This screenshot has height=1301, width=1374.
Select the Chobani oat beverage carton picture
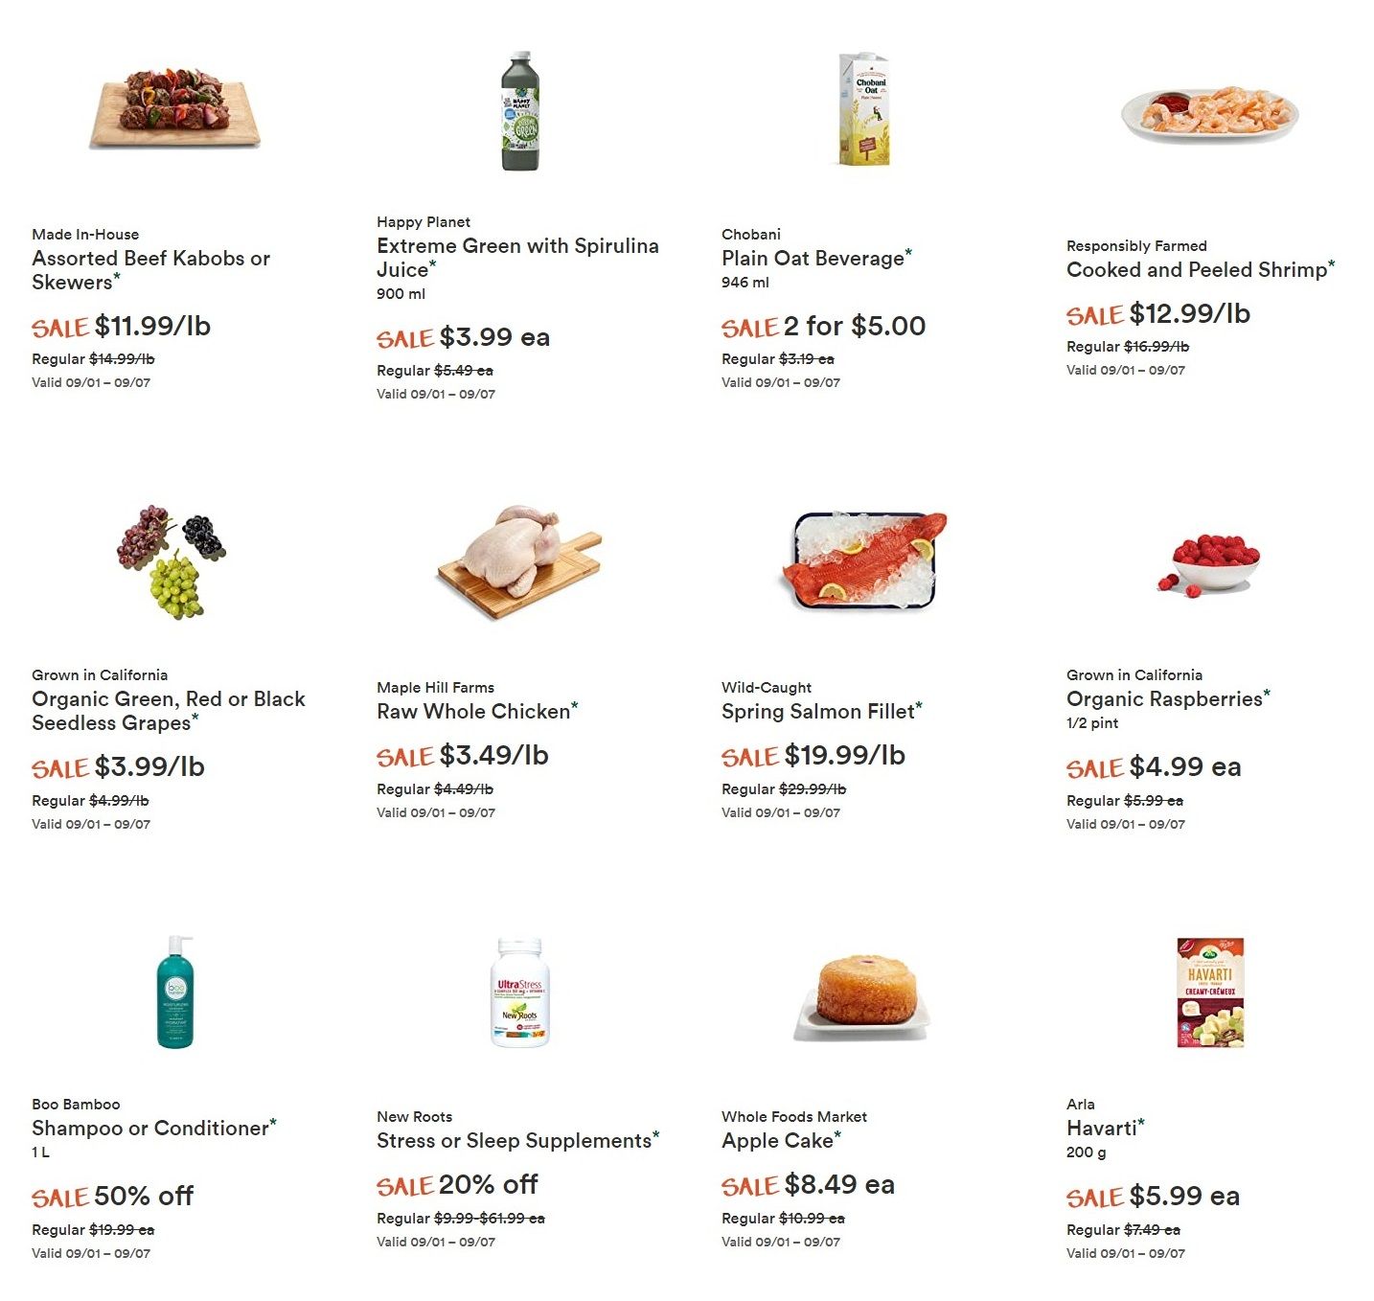pos(865,109)
